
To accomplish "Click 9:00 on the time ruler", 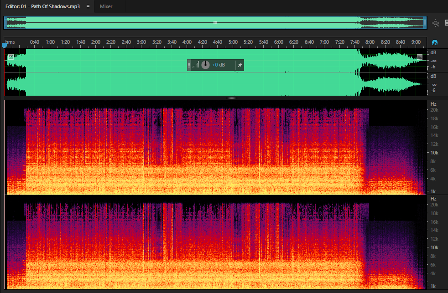I will [416, 42].
